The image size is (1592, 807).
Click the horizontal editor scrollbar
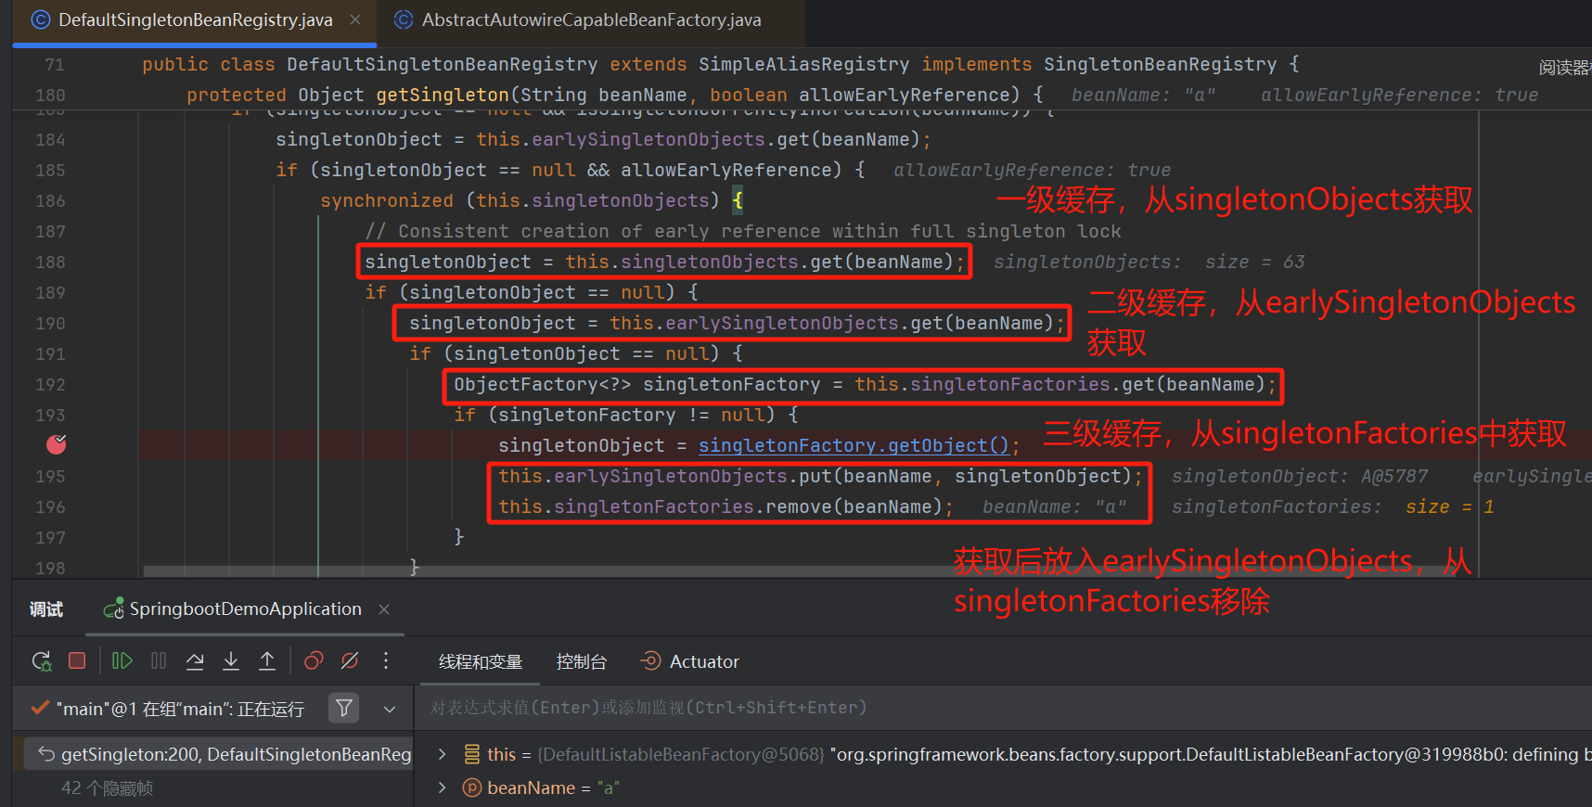coord(557,571)
